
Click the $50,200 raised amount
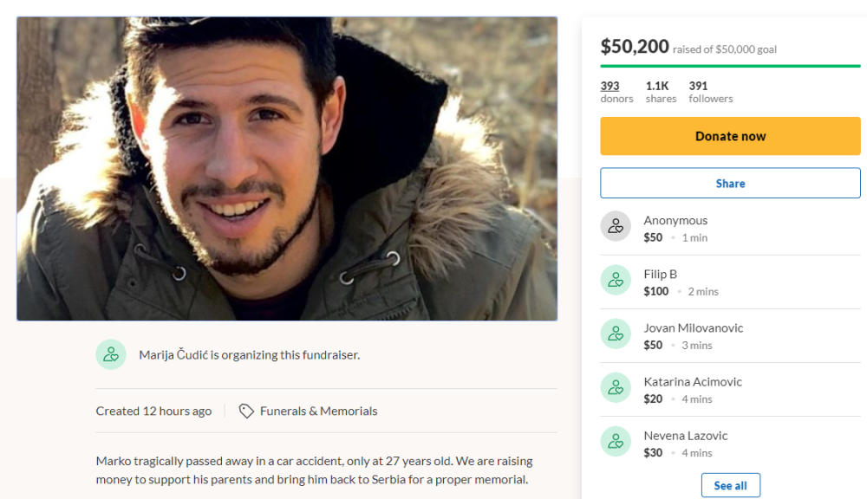pos(636,46)
